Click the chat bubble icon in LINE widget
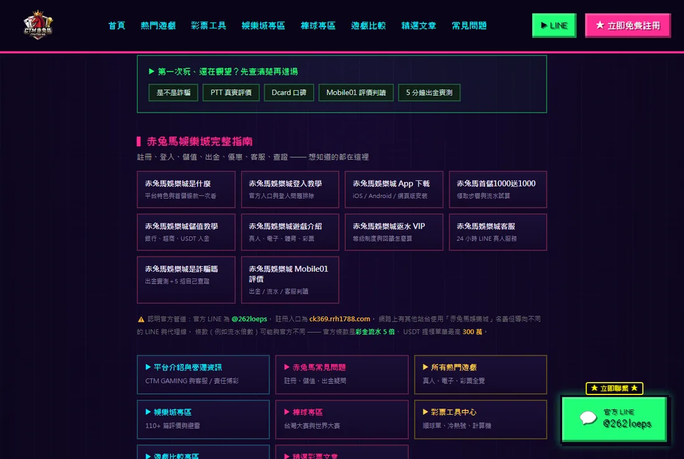Image resolution: width=684 pixels, height=459 pixels. click(588, 419)
